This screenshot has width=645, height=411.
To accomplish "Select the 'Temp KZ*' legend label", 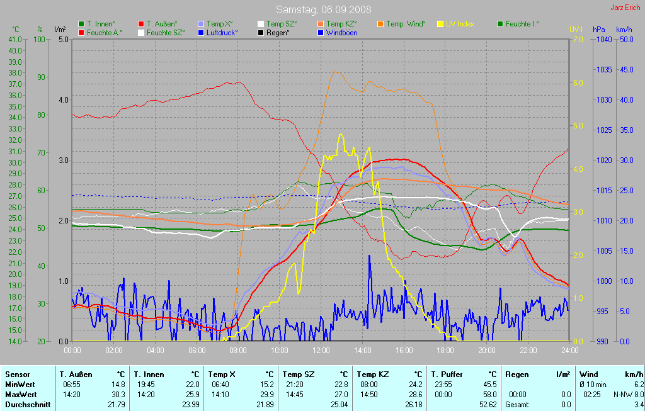I will [341, 25].
